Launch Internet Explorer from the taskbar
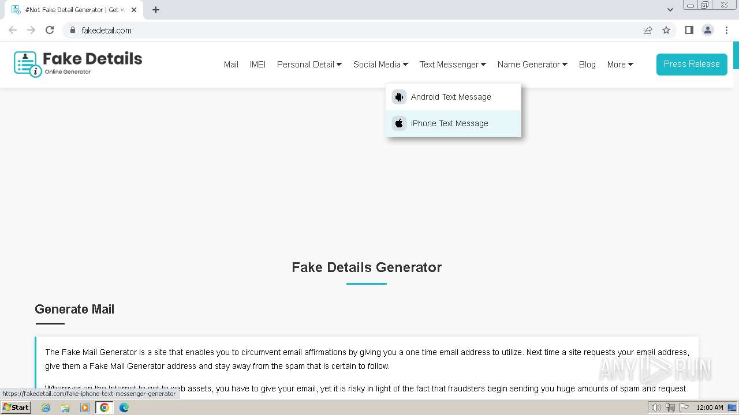Screen dimensions: 739x415 (x=46, y=408)
